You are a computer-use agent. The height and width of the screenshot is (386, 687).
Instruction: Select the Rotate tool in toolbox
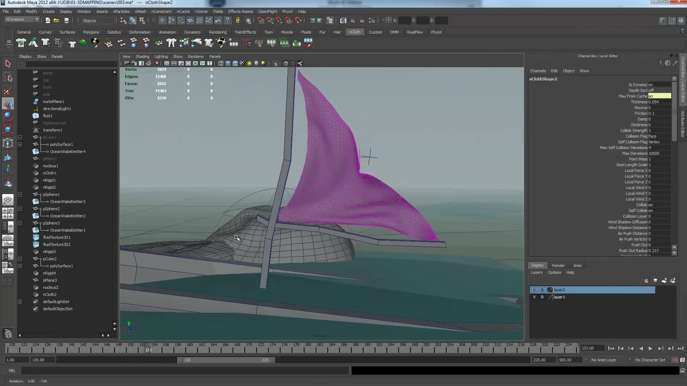click(x=8, y=117)
